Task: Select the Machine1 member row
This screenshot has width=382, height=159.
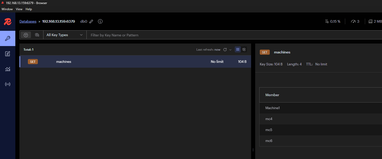Action: (x=321, y=108)
